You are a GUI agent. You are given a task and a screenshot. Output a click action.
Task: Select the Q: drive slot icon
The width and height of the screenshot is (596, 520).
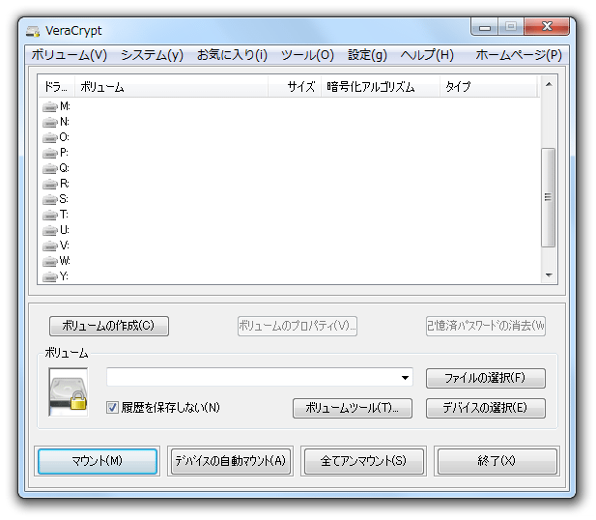click(50, 168)
